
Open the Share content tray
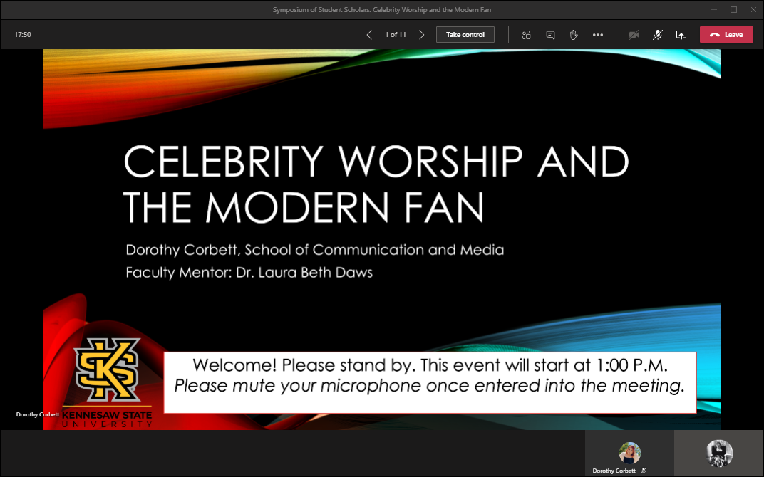coord(681,35)
